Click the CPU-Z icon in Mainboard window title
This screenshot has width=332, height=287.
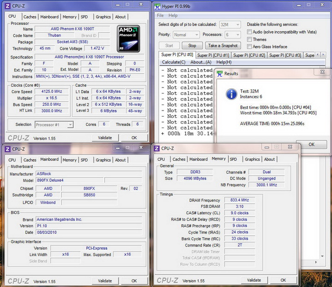point(7,149)
